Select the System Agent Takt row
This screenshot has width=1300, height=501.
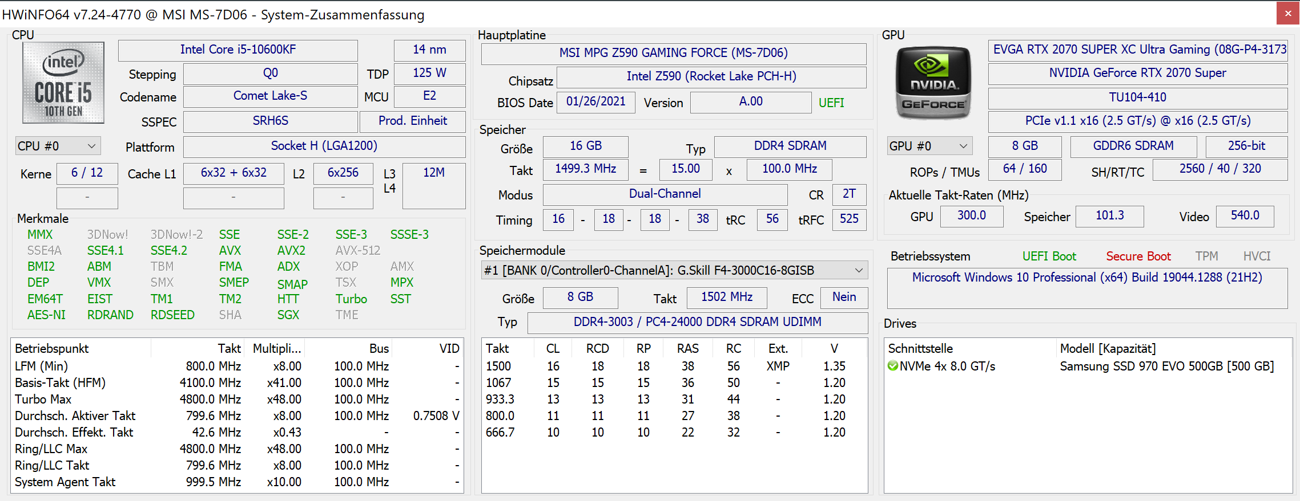click(x=237, y=482)
